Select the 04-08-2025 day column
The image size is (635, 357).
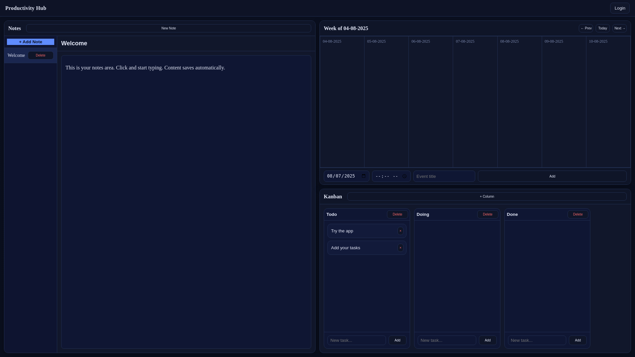point(342,102)
